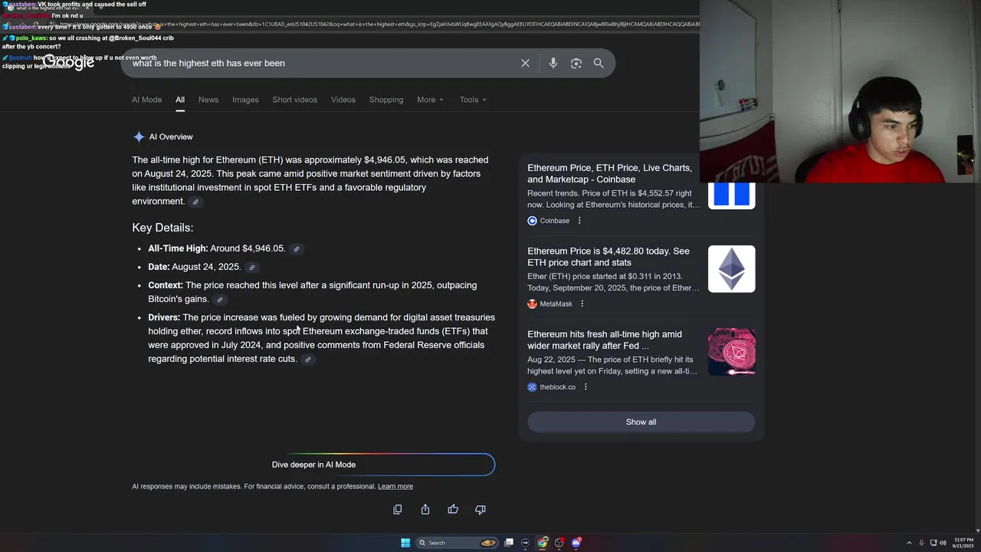Click the MetaMask favicon icon
Screen dimensions: 981x552
pos(532,304)
